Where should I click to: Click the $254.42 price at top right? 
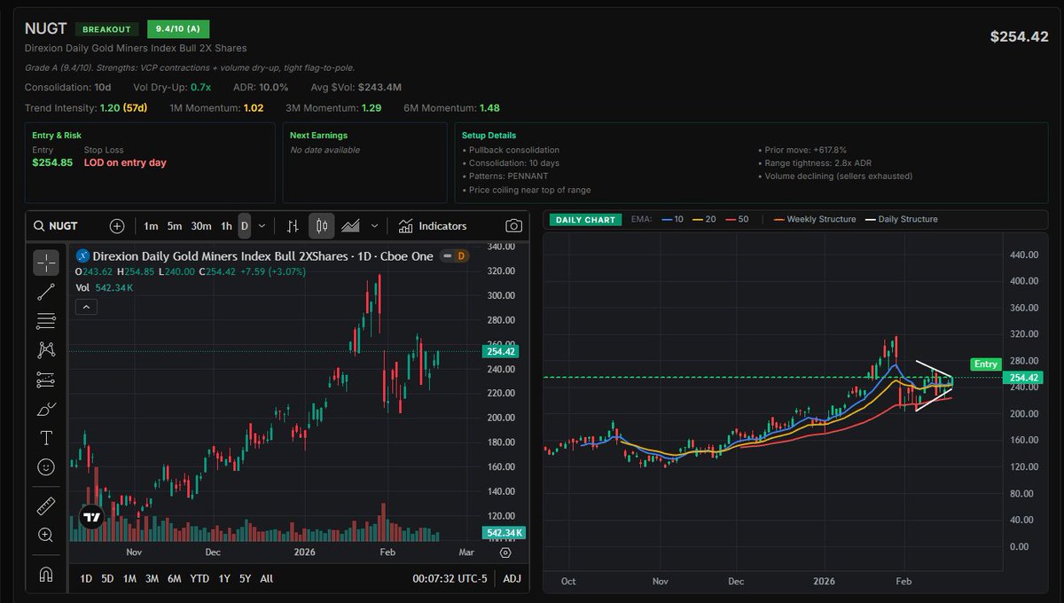[1020, 36]
